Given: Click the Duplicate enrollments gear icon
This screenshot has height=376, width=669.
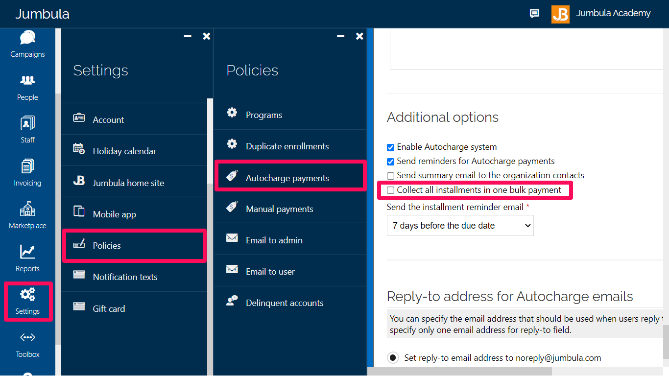Looking at the screenshot, I should pos(232,144).
